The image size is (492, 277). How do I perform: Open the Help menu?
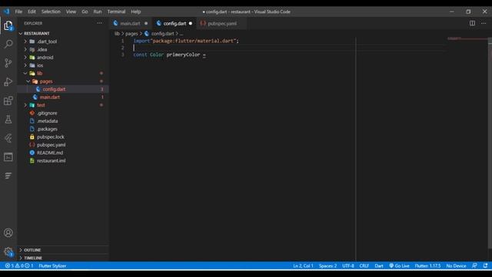pos(136,12)
